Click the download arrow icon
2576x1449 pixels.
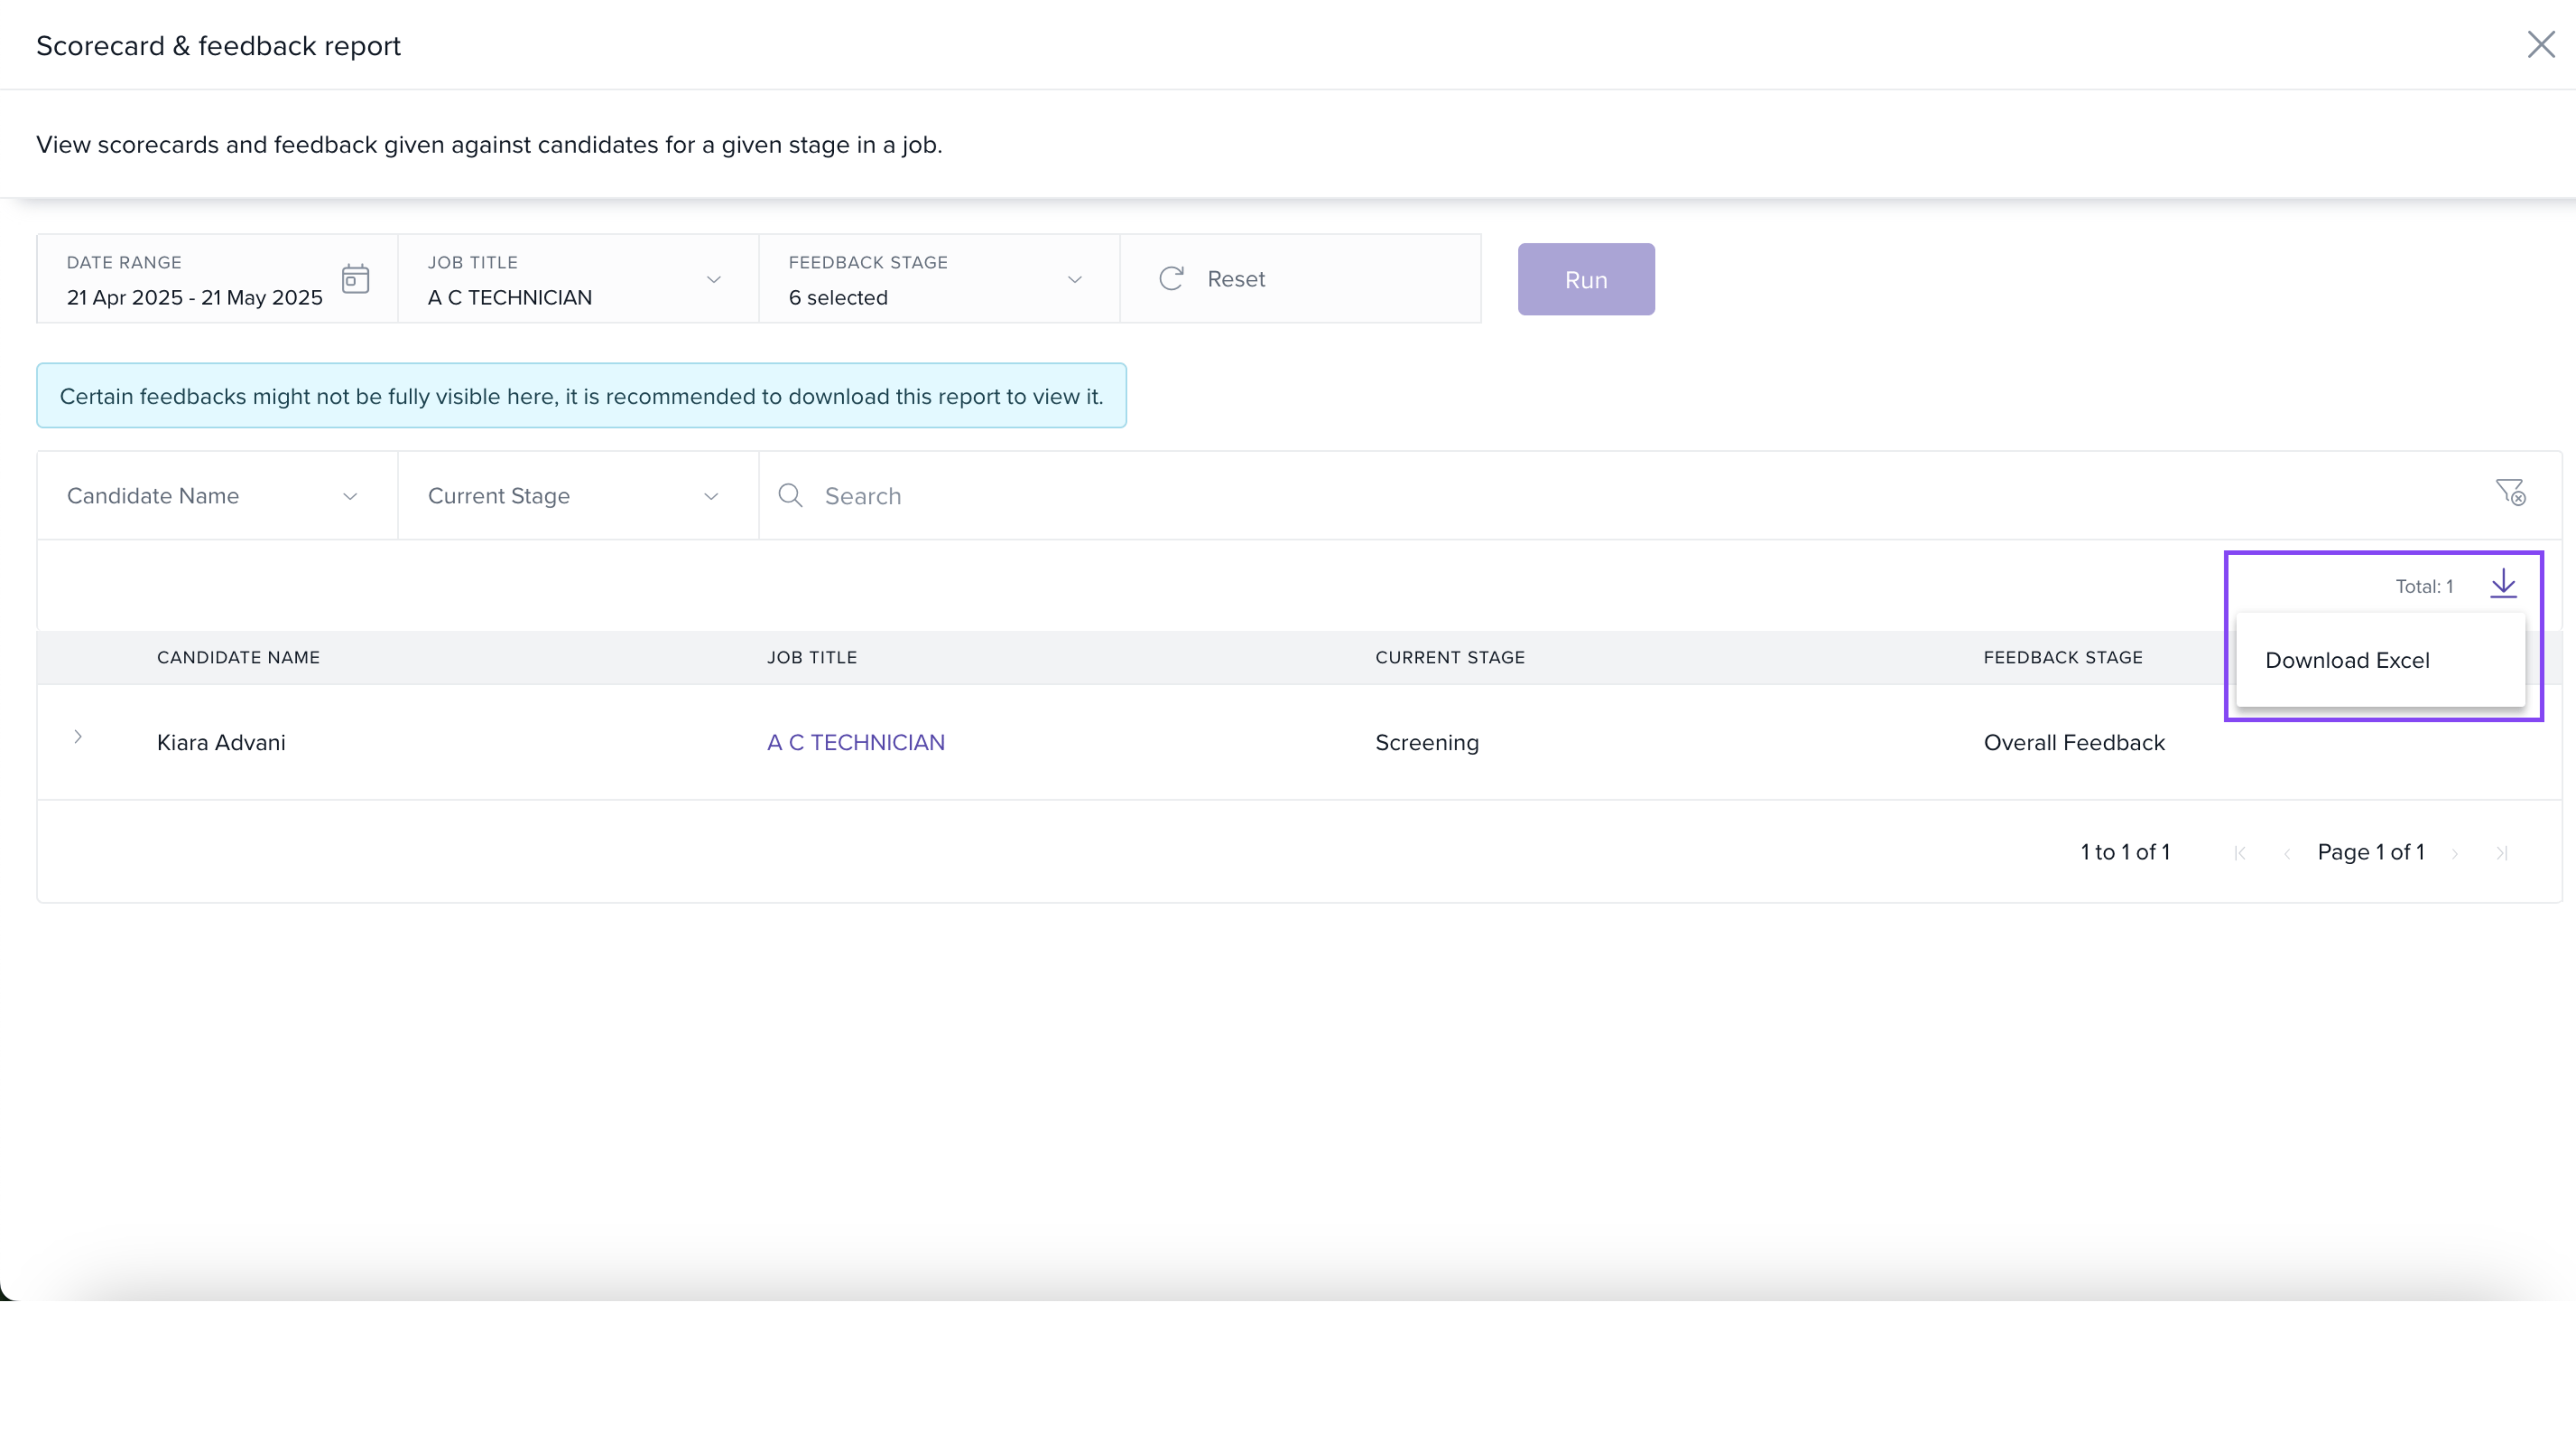(2503, 584)
